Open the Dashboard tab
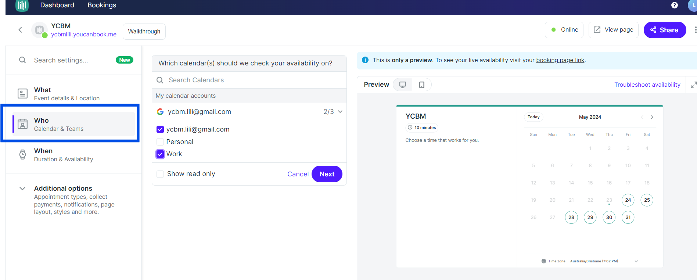Image resolution: width=697 pixels, height=280 pixels. click(57, 5)
